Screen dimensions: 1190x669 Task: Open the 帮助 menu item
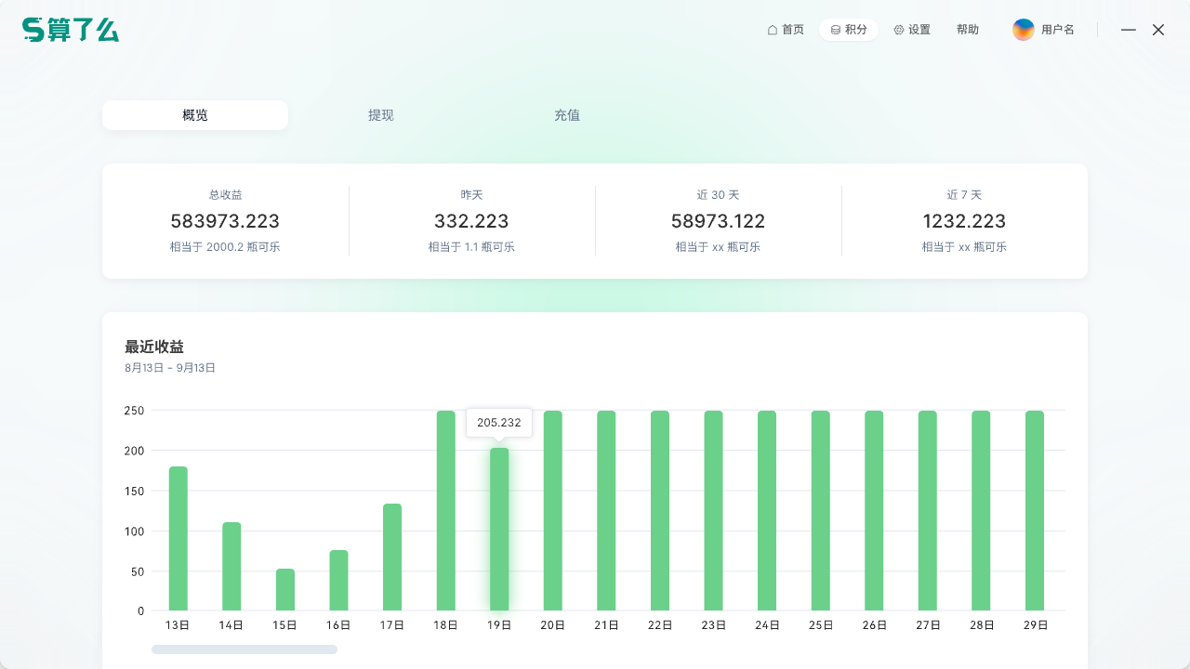coord(967,30)
